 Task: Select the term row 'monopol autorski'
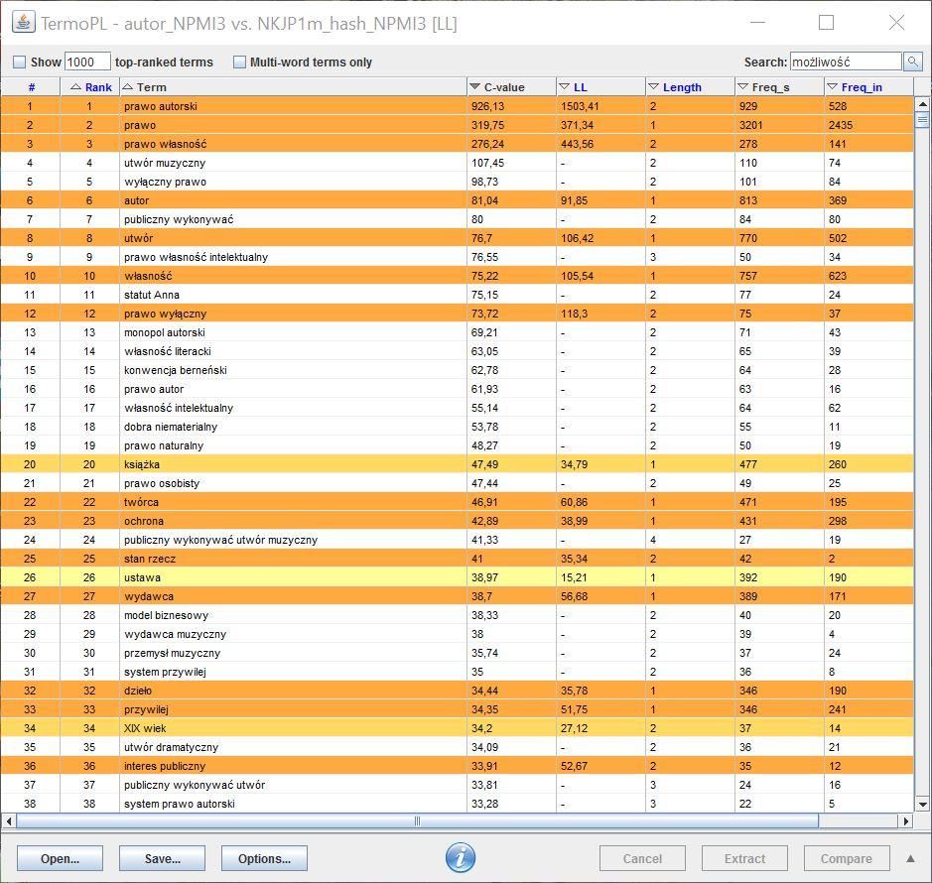458,332
